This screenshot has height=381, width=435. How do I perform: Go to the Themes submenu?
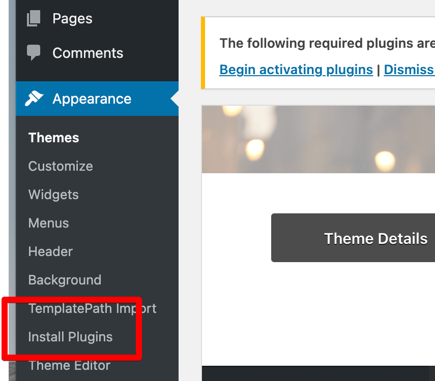pos(53,138)
